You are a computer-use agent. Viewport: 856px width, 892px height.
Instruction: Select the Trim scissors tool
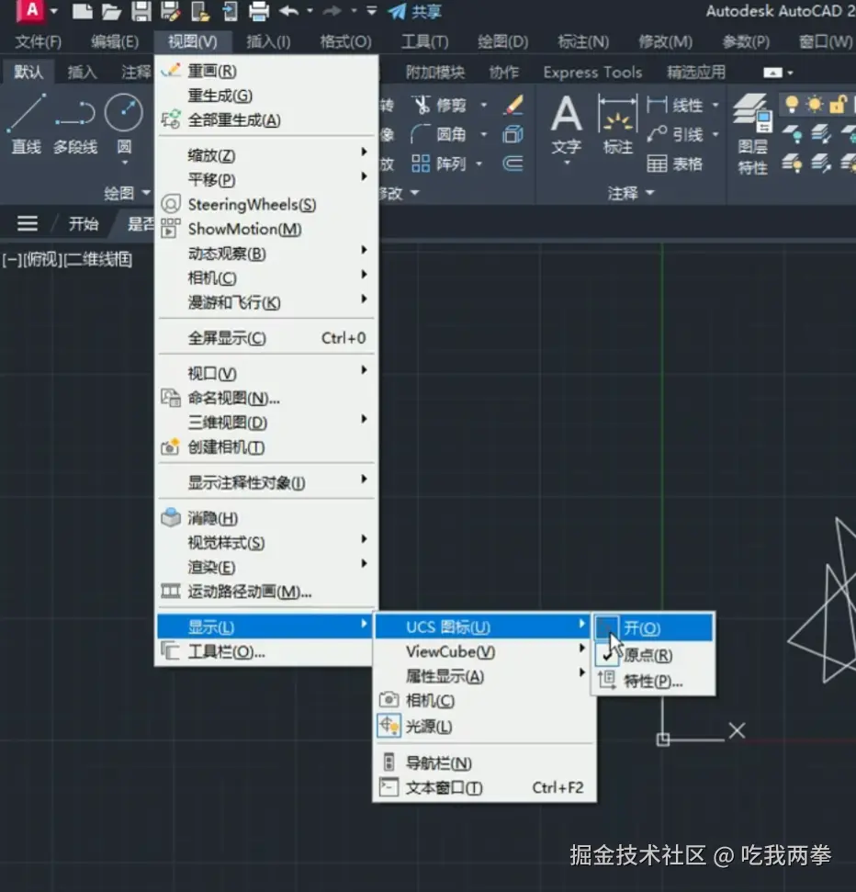(439, 106)
